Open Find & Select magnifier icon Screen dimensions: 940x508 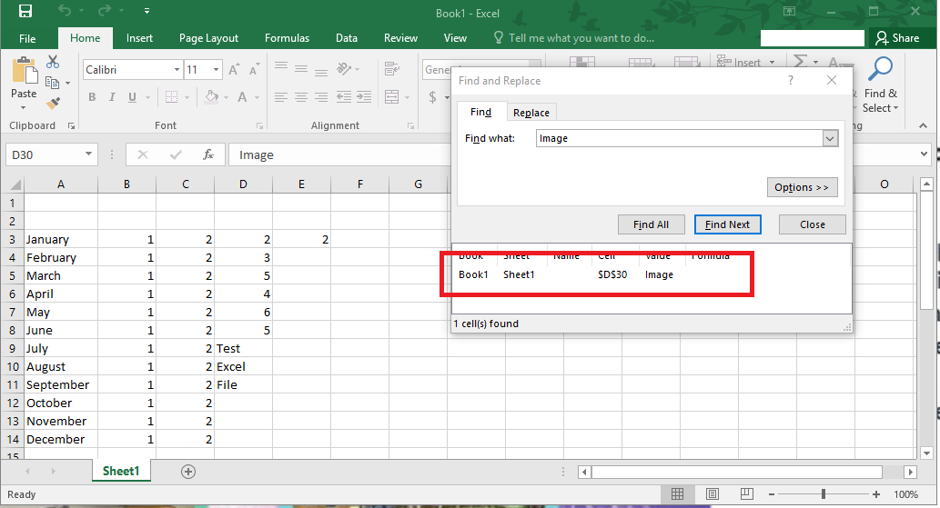(x=880, y=70)
